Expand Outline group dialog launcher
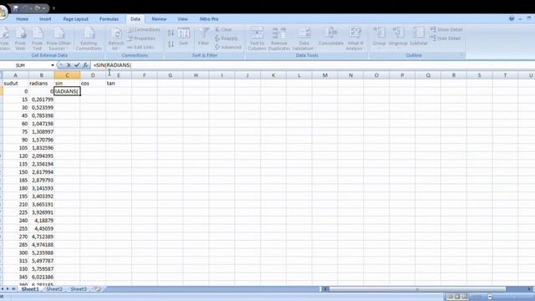535x301 pixels. (462, 55)
